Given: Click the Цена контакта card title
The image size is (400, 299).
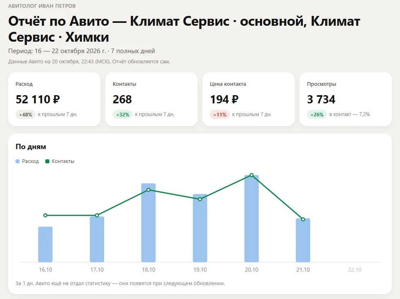Looking at the screenshot, I should 228,84.
